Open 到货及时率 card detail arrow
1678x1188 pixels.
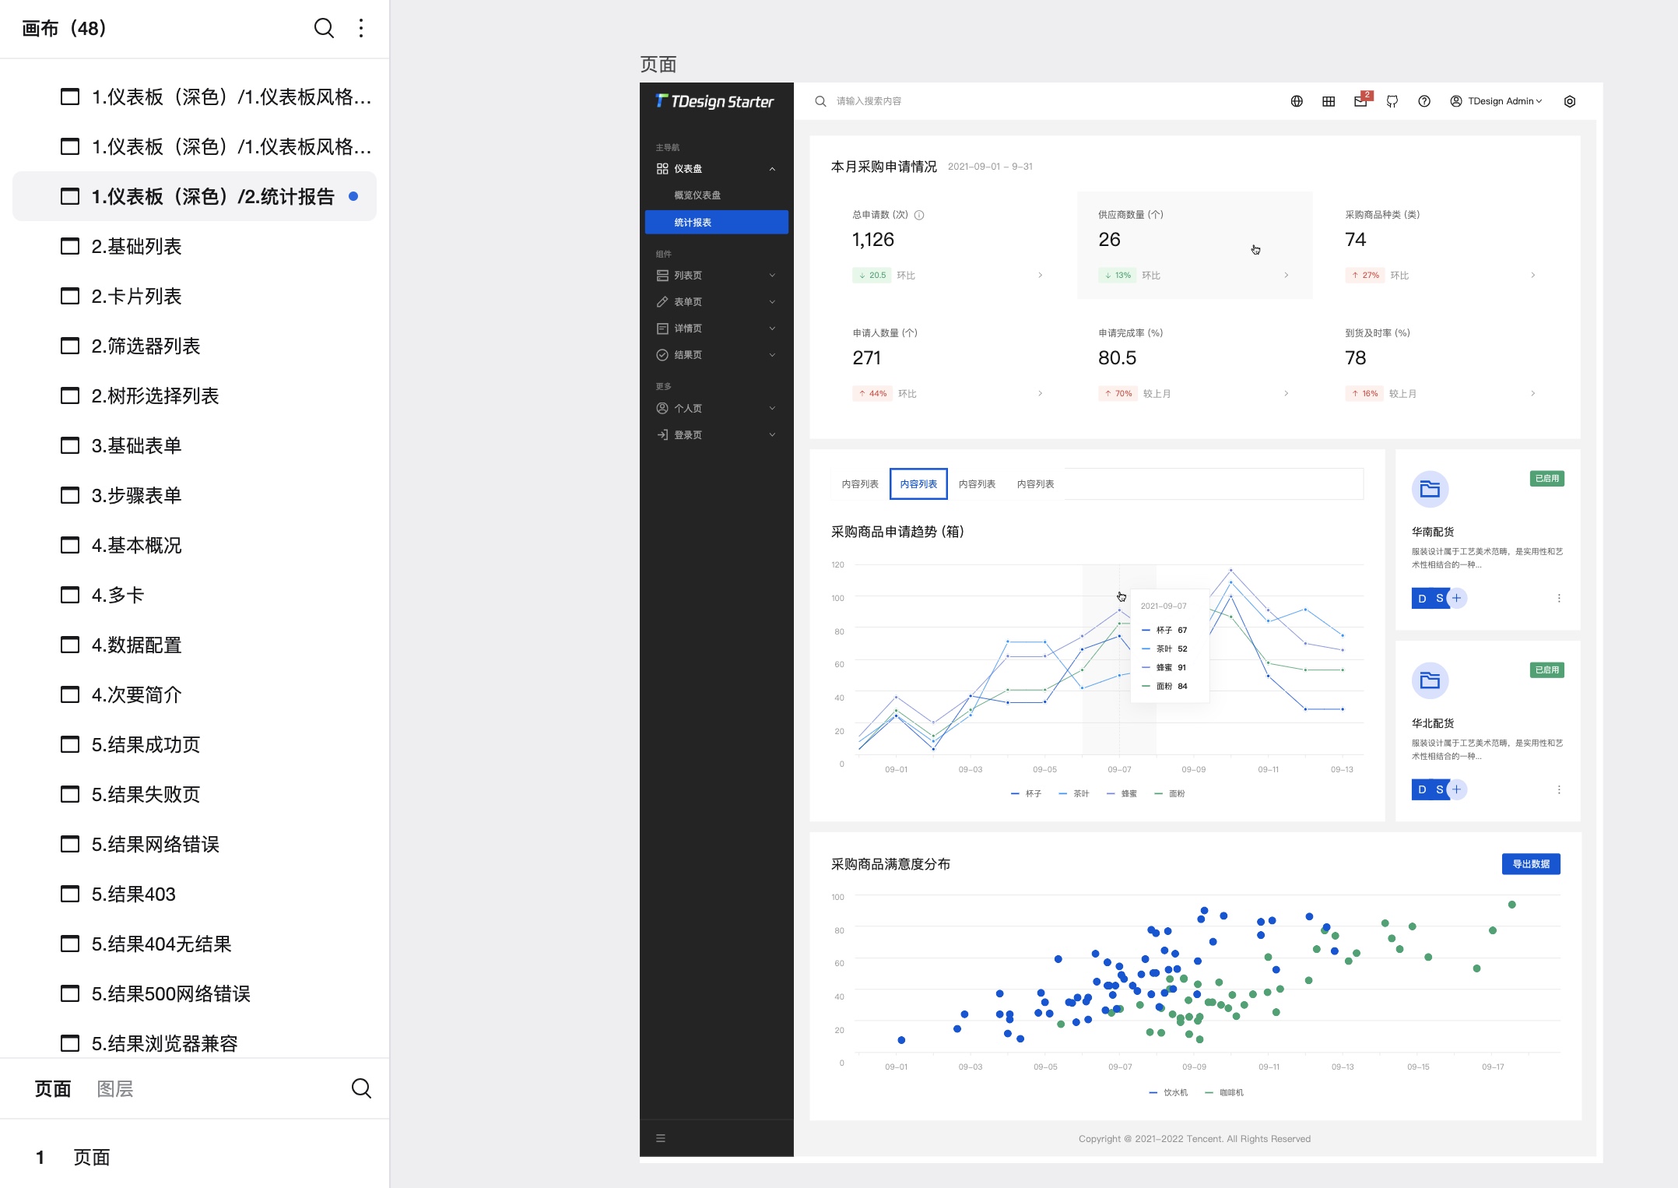tap(1533, 393)
